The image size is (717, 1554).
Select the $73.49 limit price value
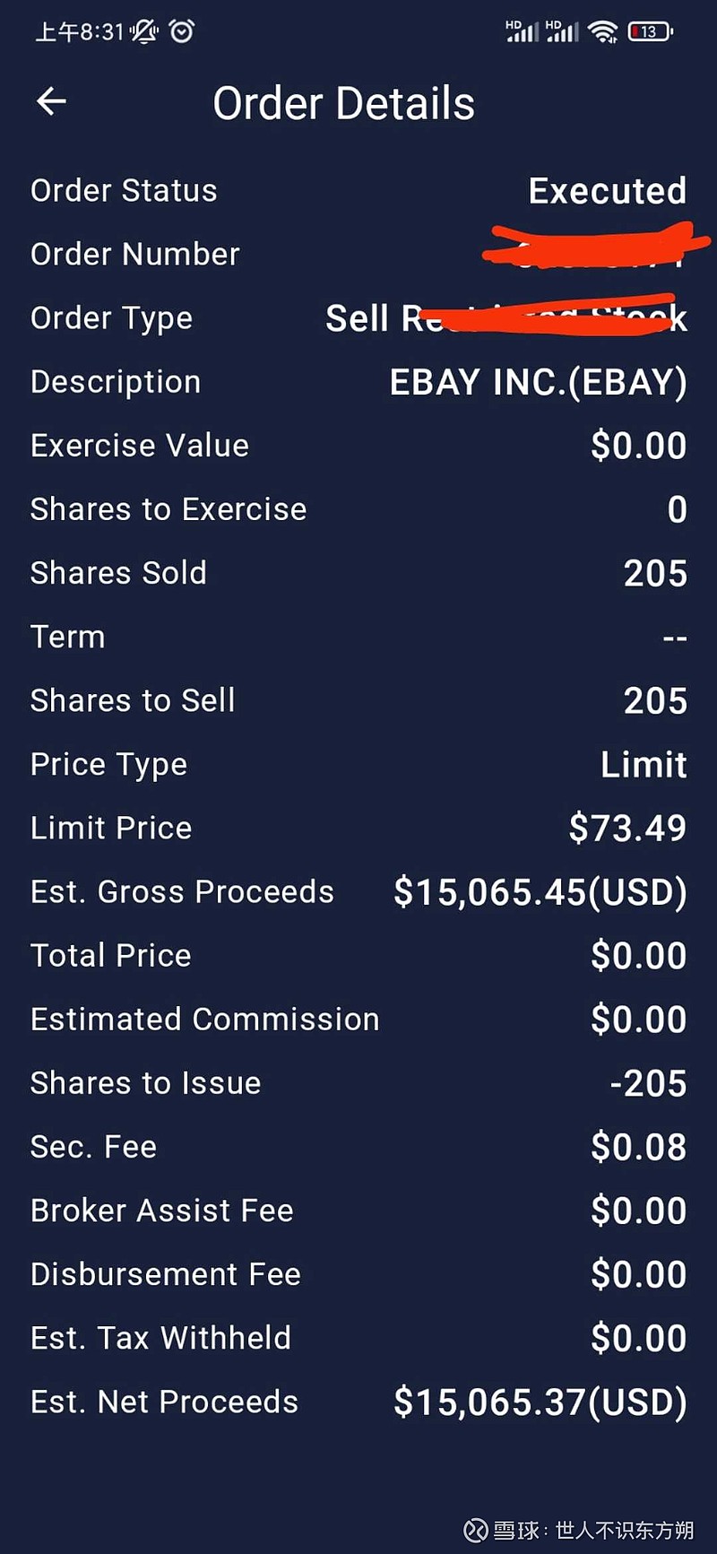[x=627, y=829]
